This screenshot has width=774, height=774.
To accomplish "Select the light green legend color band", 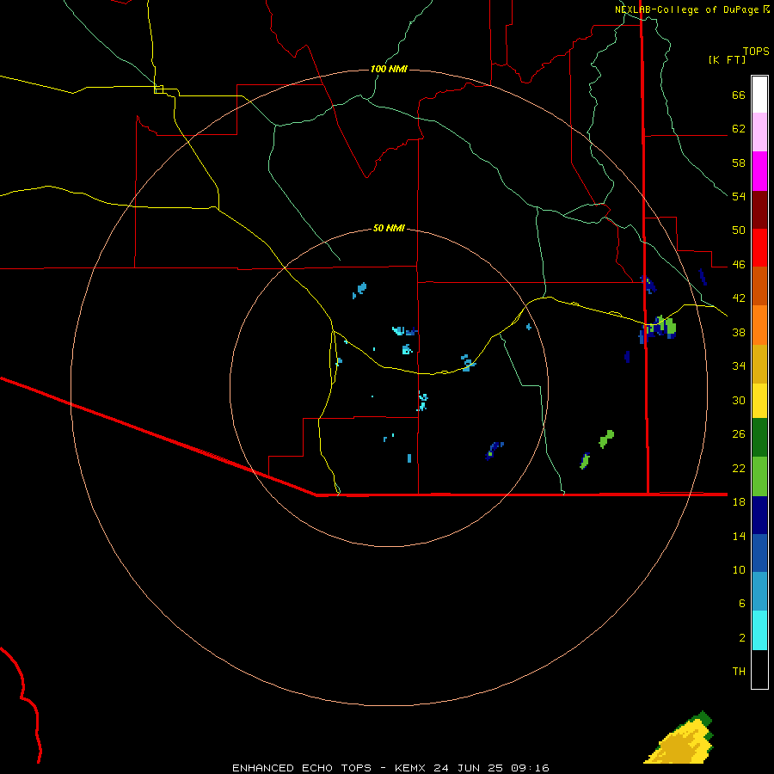I will point(759,476).
